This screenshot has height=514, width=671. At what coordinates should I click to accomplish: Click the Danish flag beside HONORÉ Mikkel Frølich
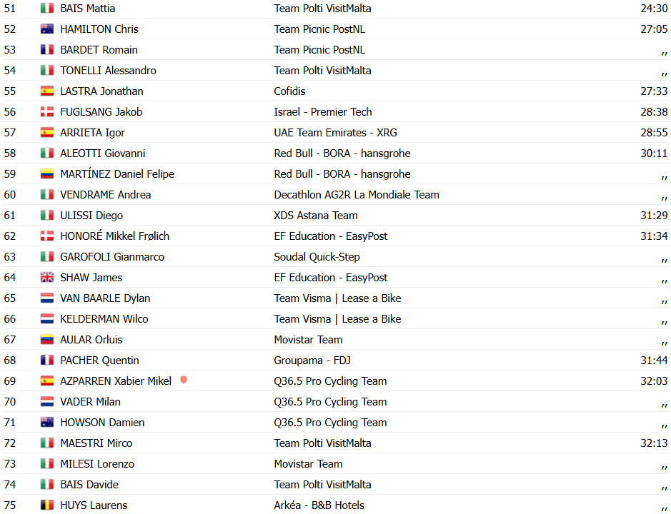click(47, 236)
